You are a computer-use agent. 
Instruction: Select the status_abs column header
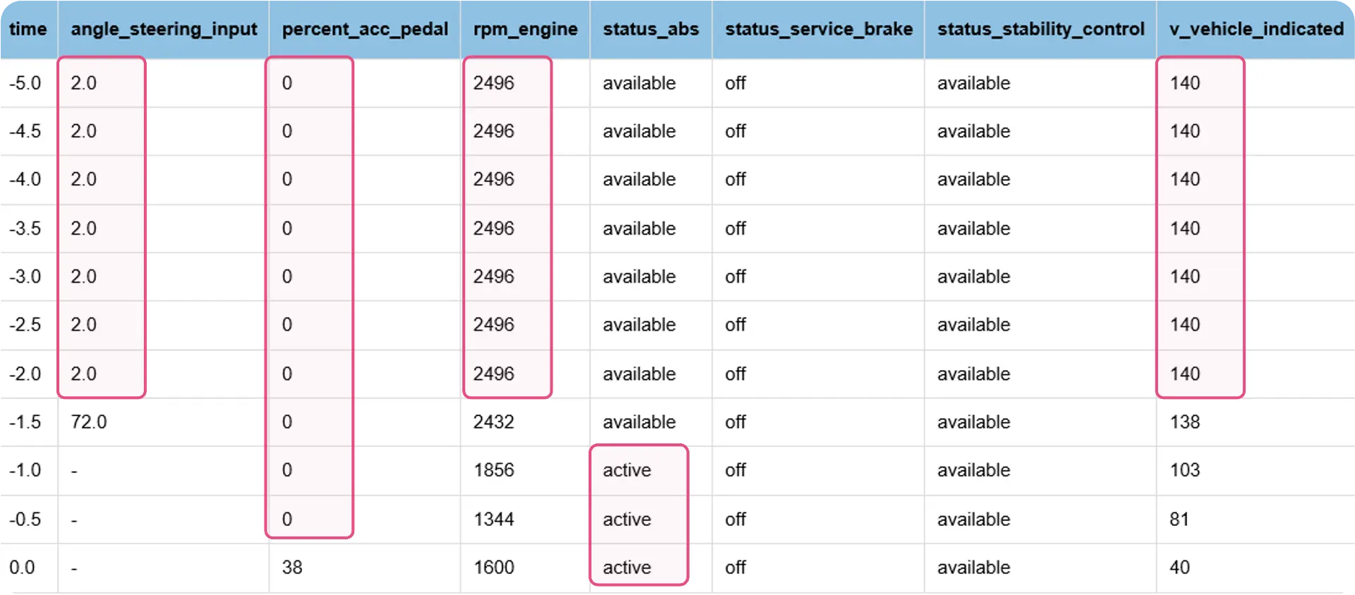[x=651, y=29]
